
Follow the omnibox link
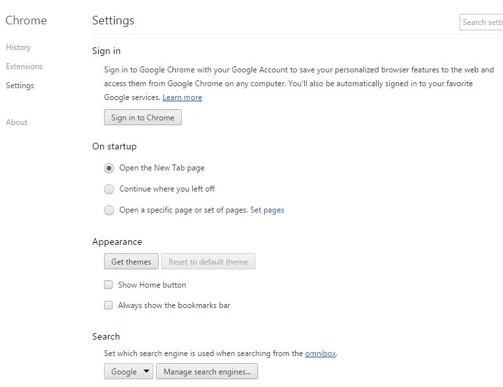[x=321, y=353]
